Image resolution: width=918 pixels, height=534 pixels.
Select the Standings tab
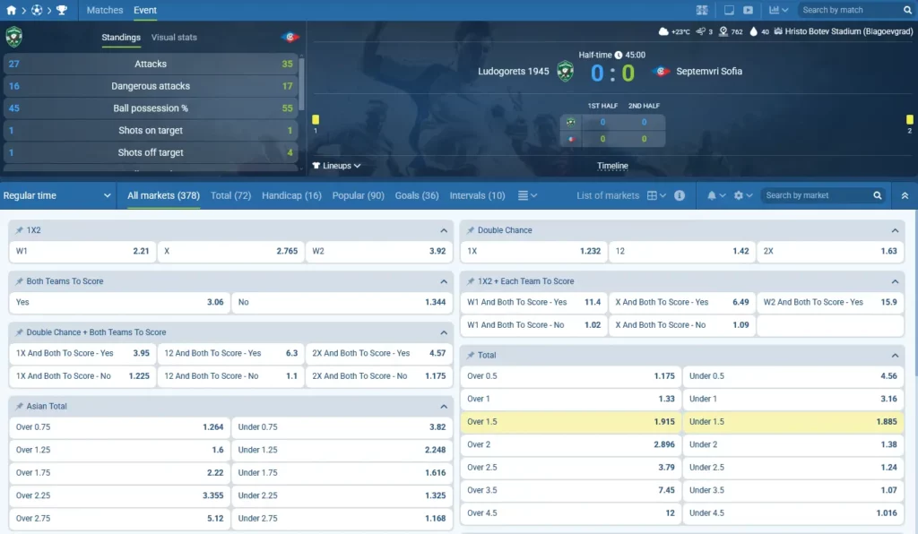coord(121,37)
